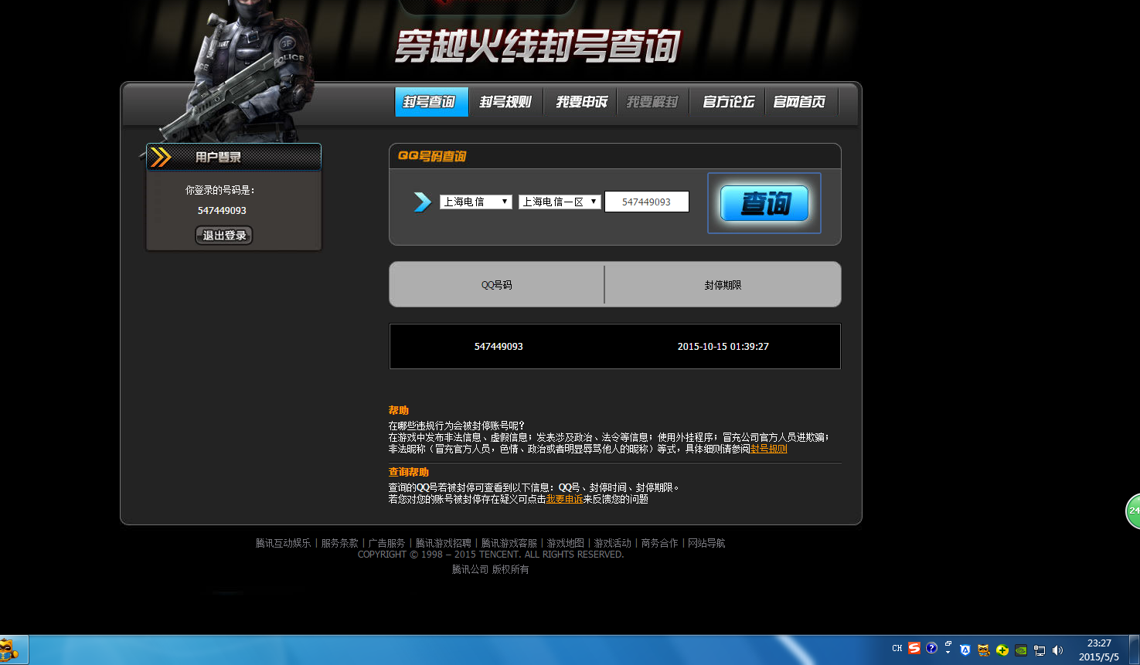Click the blue arrow icon before the dropdowns
Screen dimensions: 1140x665
pos(422,202)
